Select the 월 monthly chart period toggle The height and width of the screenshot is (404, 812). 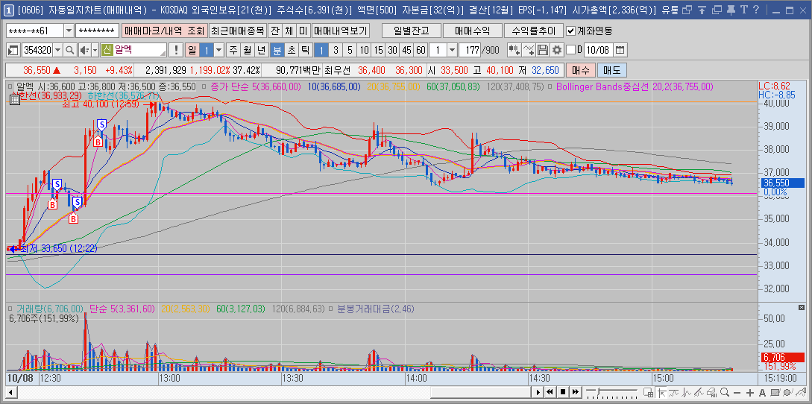(x=248, y=50)
